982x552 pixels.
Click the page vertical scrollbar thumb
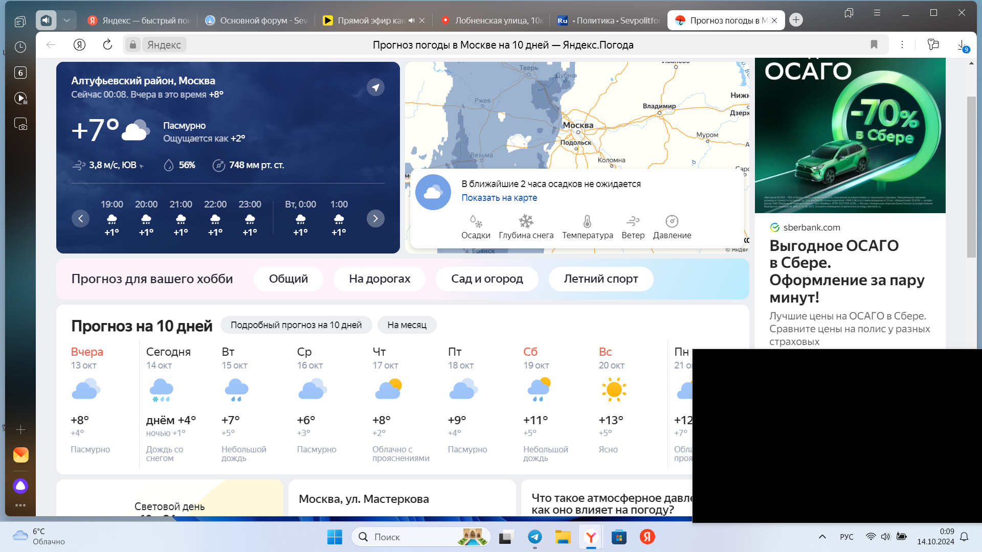[x=971, y=176]
